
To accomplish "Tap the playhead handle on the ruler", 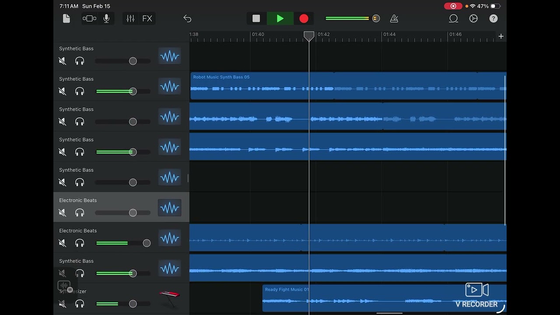I will [309, 36].
